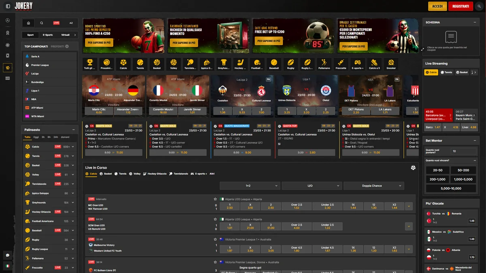Image resolution: width=486 pixels, height=273 pixels.
Task: Choose the Volley tile in the sports carousel
Action: (x=173, y=64)
